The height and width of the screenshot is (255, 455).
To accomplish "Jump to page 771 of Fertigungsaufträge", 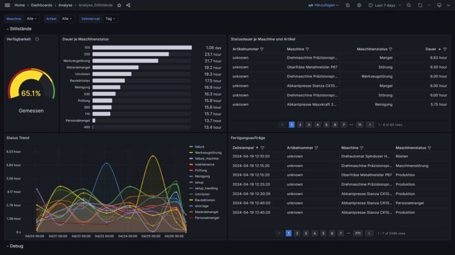I will coord(358,233).
